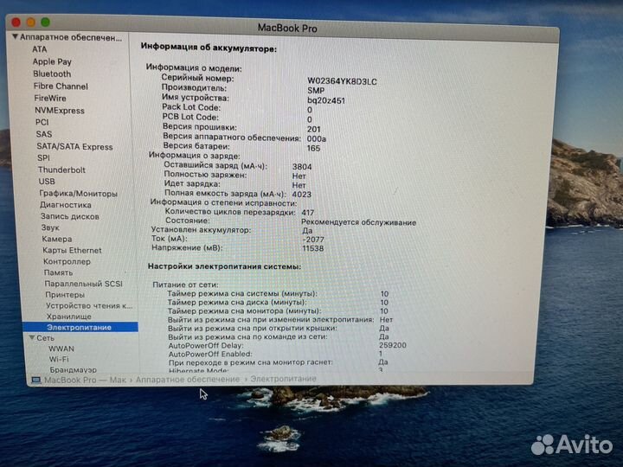Click full capacity value 4023
Image resolution: width=623 pixels, height=467 pixels.
302,195
